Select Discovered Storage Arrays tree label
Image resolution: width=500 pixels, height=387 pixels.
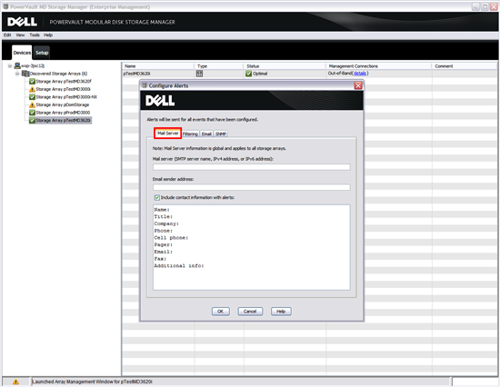tap(59, 74)
